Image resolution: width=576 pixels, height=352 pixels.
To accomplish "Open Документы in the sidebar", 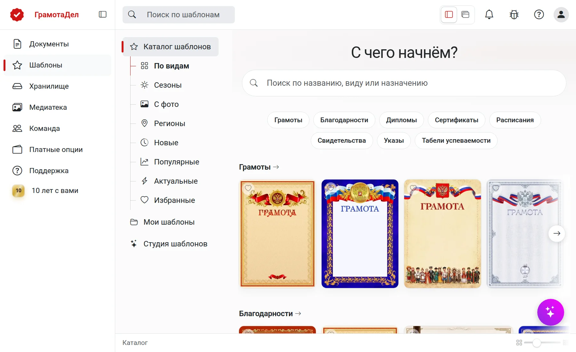I will point(58,44).
